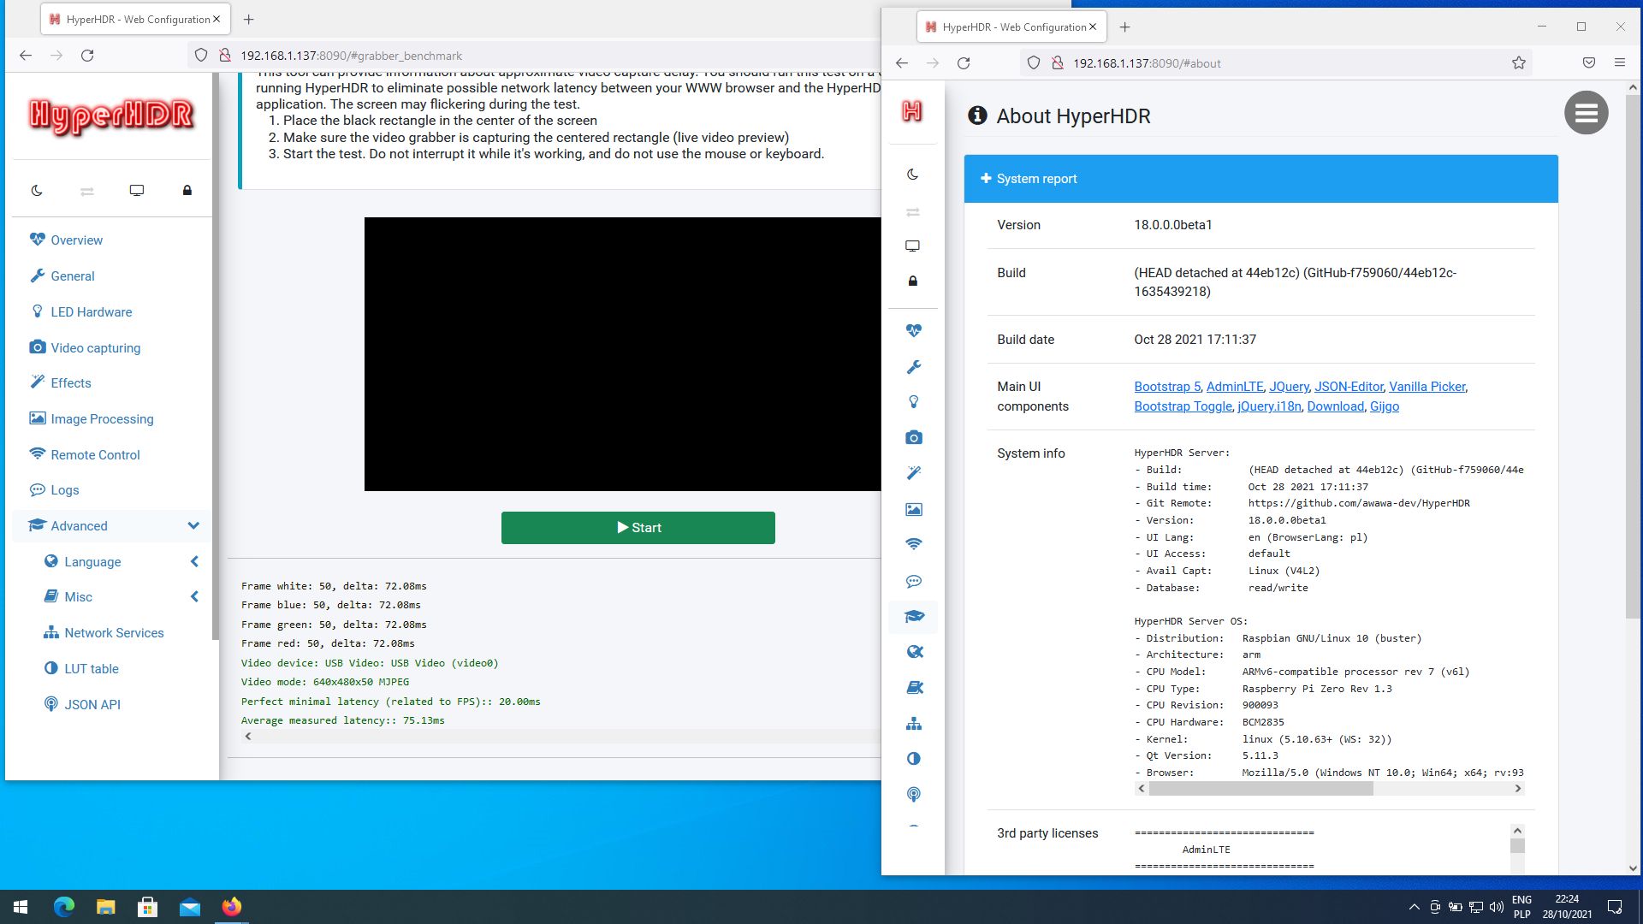
Task: Open the Bootstrap Toggle link
Action: click(1183, 406)
